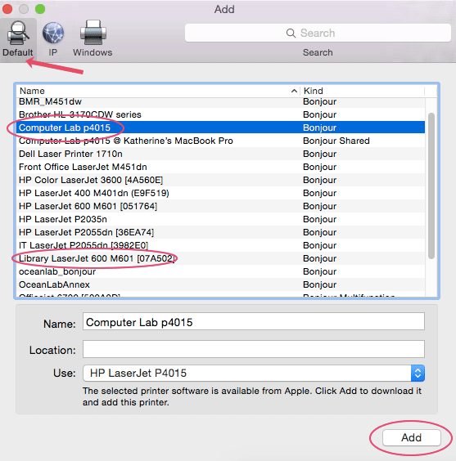Select the Computer Lab p4015 printer row
The image size is (456, 461).
[x=220, y=128]
